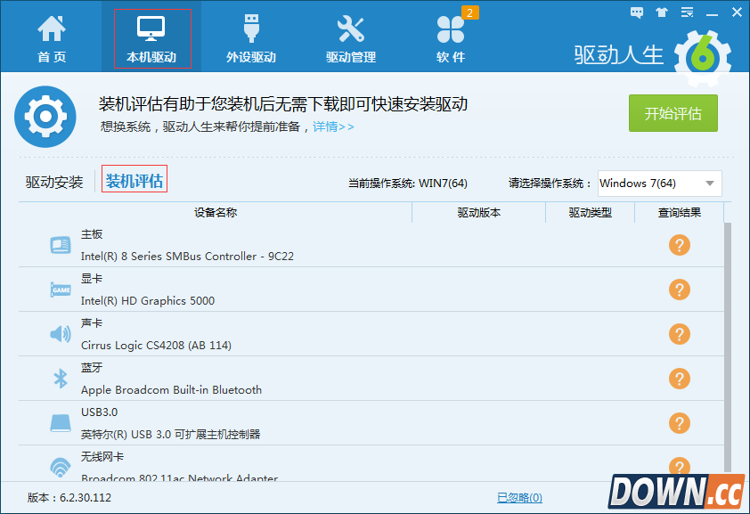750x514 pixels.
Task: Open the 已忽略(0) link
Action: 519,497
